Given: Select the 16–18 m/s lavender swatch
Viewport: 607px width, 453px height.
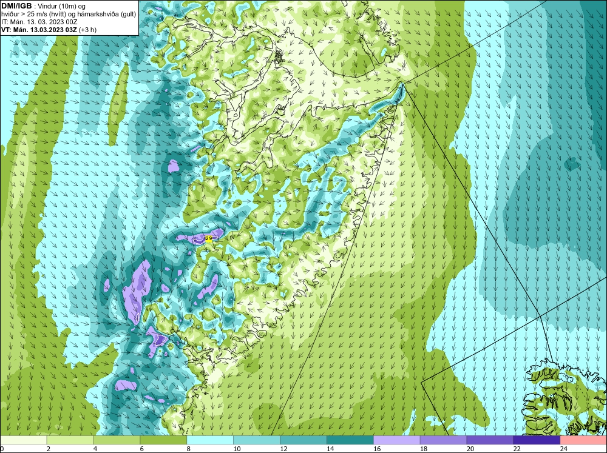Looking at the screenshot, I should pyautogui.click(x=397, y=440).
